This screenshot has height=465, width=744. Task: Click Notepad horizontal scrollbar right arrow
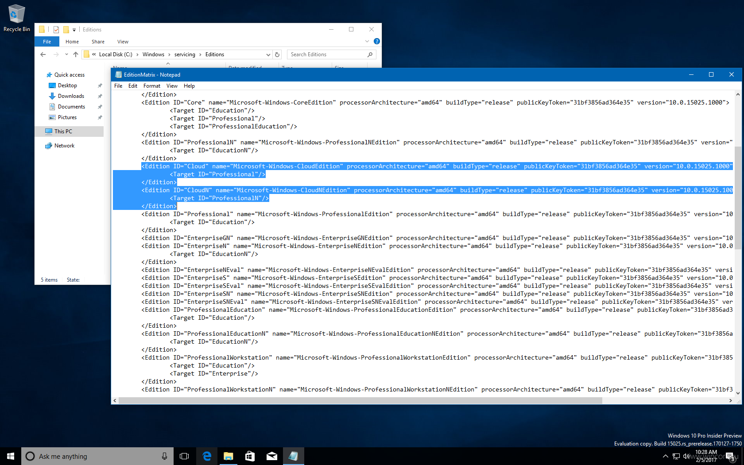(730, 400)
